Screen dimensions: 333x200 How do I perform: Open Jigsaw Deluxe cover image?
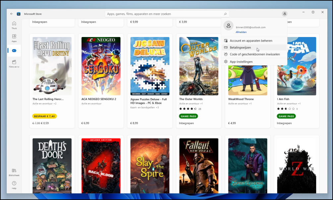pos(150,66)
